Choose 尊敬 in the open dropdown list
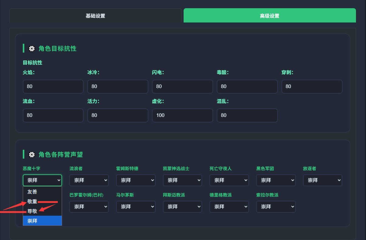Screen dimensions: 366x240 (x=42, y=211)
